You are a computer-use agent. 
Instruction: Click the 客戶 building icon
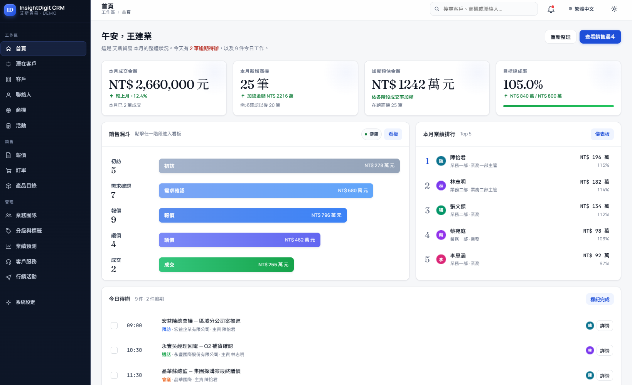[x=8, y=79]
